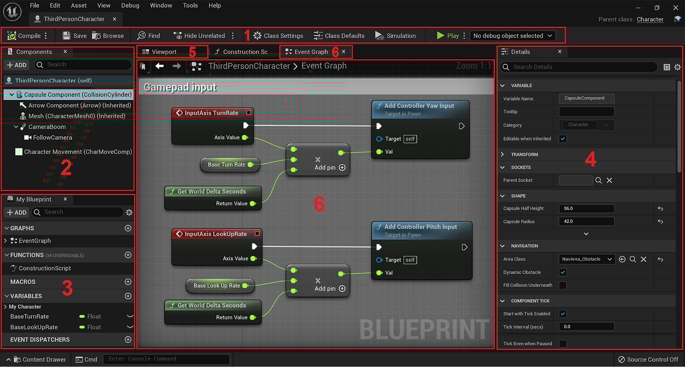Navigate back with left arrow in graph
The image size is (685, 367).
[159, 66]
